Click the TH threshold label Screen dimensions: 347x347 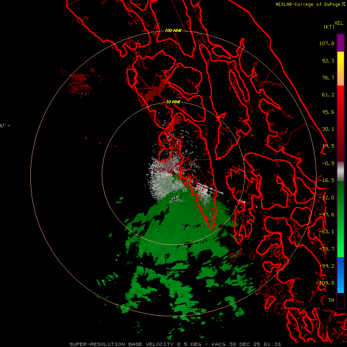pyautogui.click(x=331, y=300)
